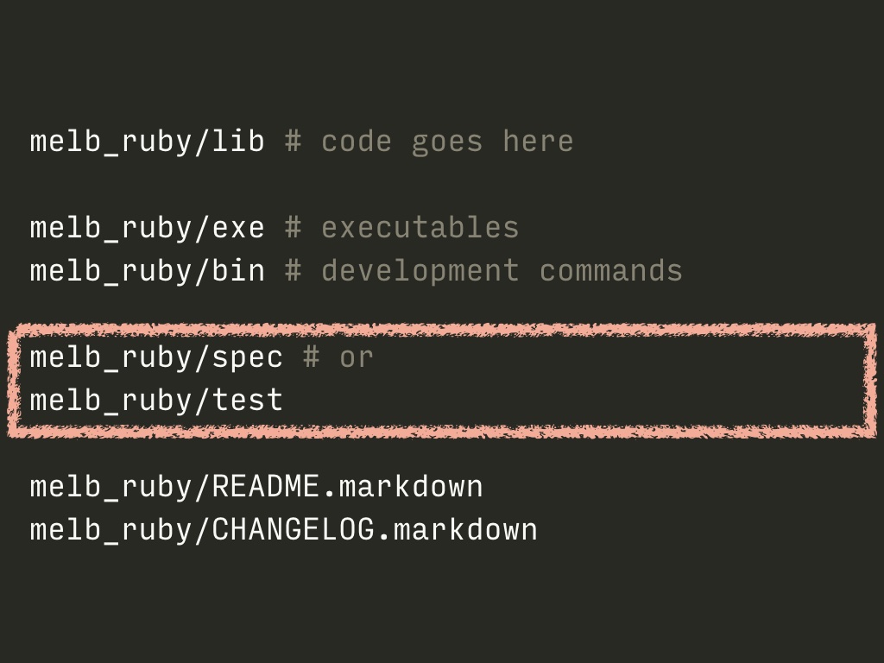Click the word 'commands' in bin comment
The image size is (884, 663).
[x=611, y=271]
